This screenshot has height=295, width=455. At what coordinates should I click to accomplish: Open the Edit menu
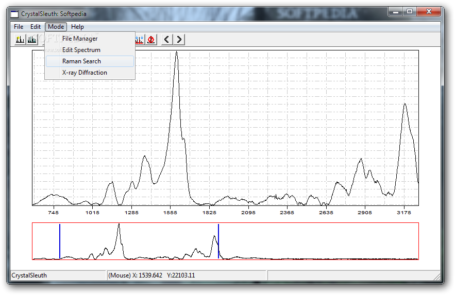click(x=36, y=27)
